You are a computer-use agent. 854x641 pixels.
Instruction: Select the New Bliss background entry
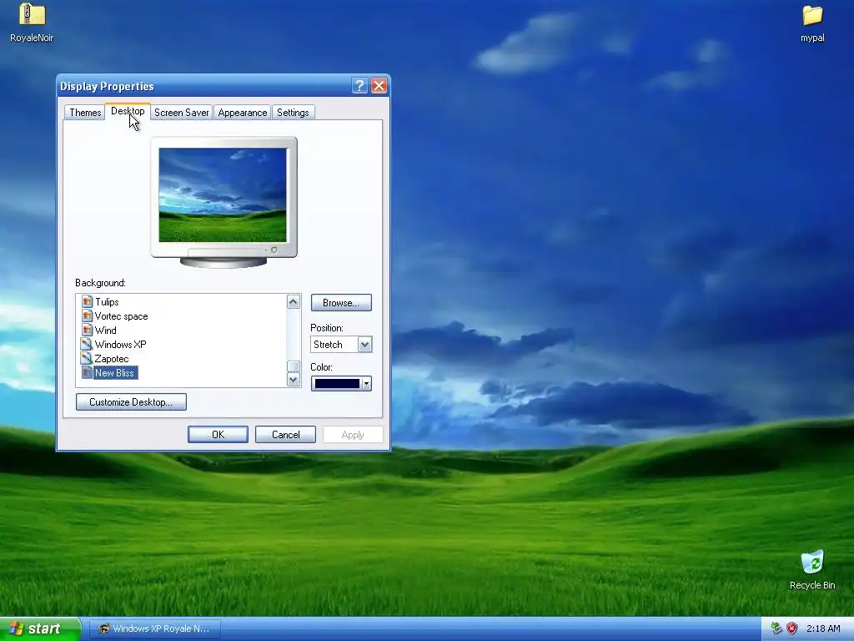coord(114,373)
